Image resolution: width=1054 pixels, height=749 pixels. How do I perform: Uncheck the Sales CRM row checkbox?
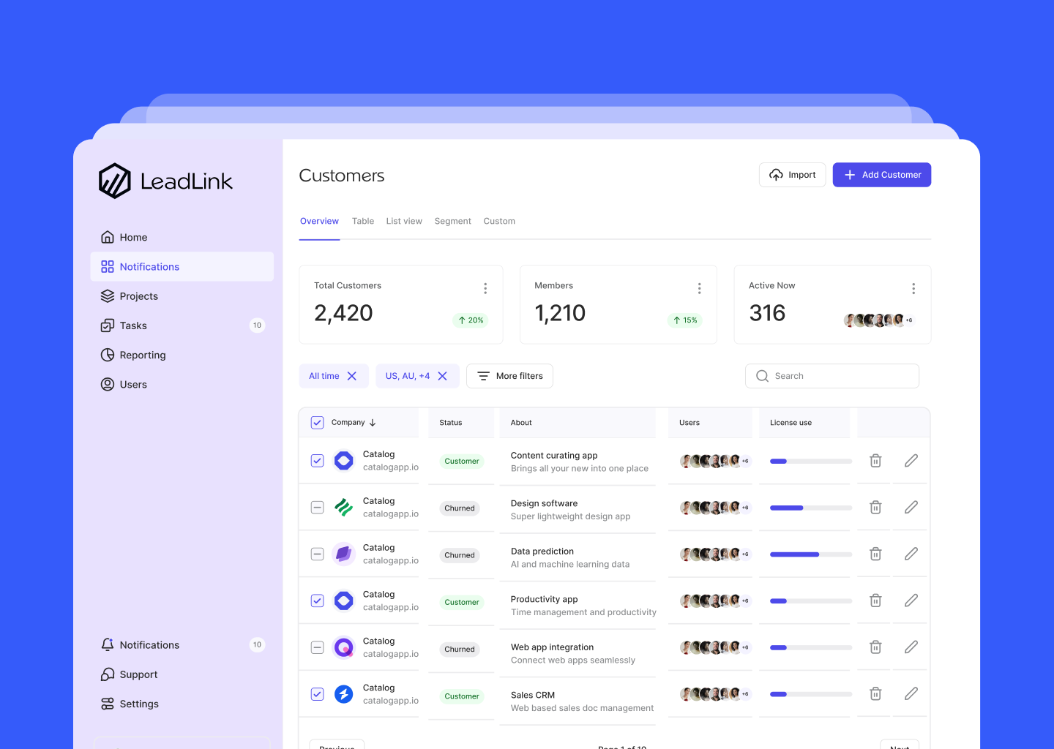(x=317, y=693)
